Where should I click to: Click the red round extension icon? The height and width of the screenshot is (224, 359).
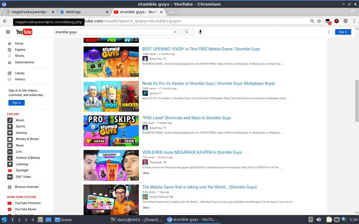pyautogui.click(x=337, y=21)
